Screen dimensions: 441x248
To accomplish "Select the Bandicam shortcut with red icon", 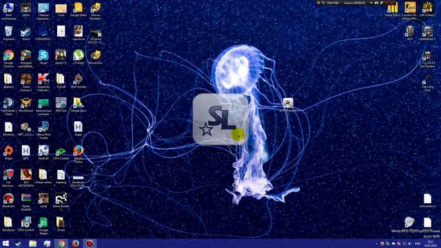I will coord(8,200).
